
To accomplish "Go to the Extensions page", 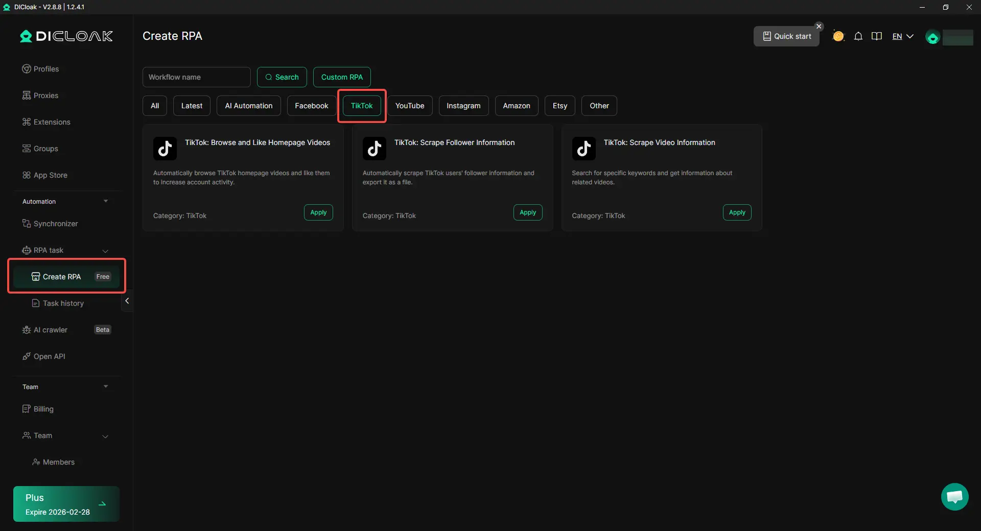I will click(x=52, y=122).
